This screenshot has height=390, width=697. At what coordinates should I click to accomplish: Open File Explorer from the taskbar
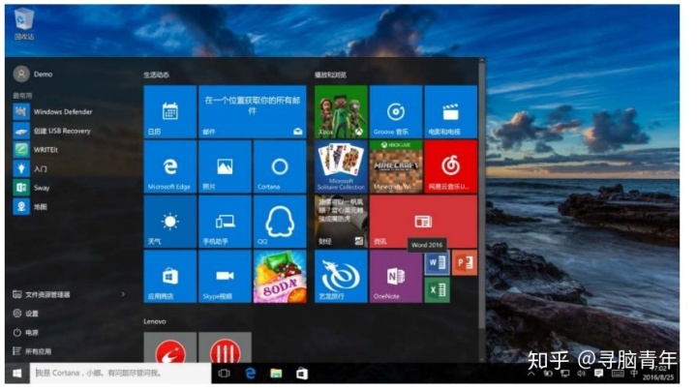pos(276,374)
